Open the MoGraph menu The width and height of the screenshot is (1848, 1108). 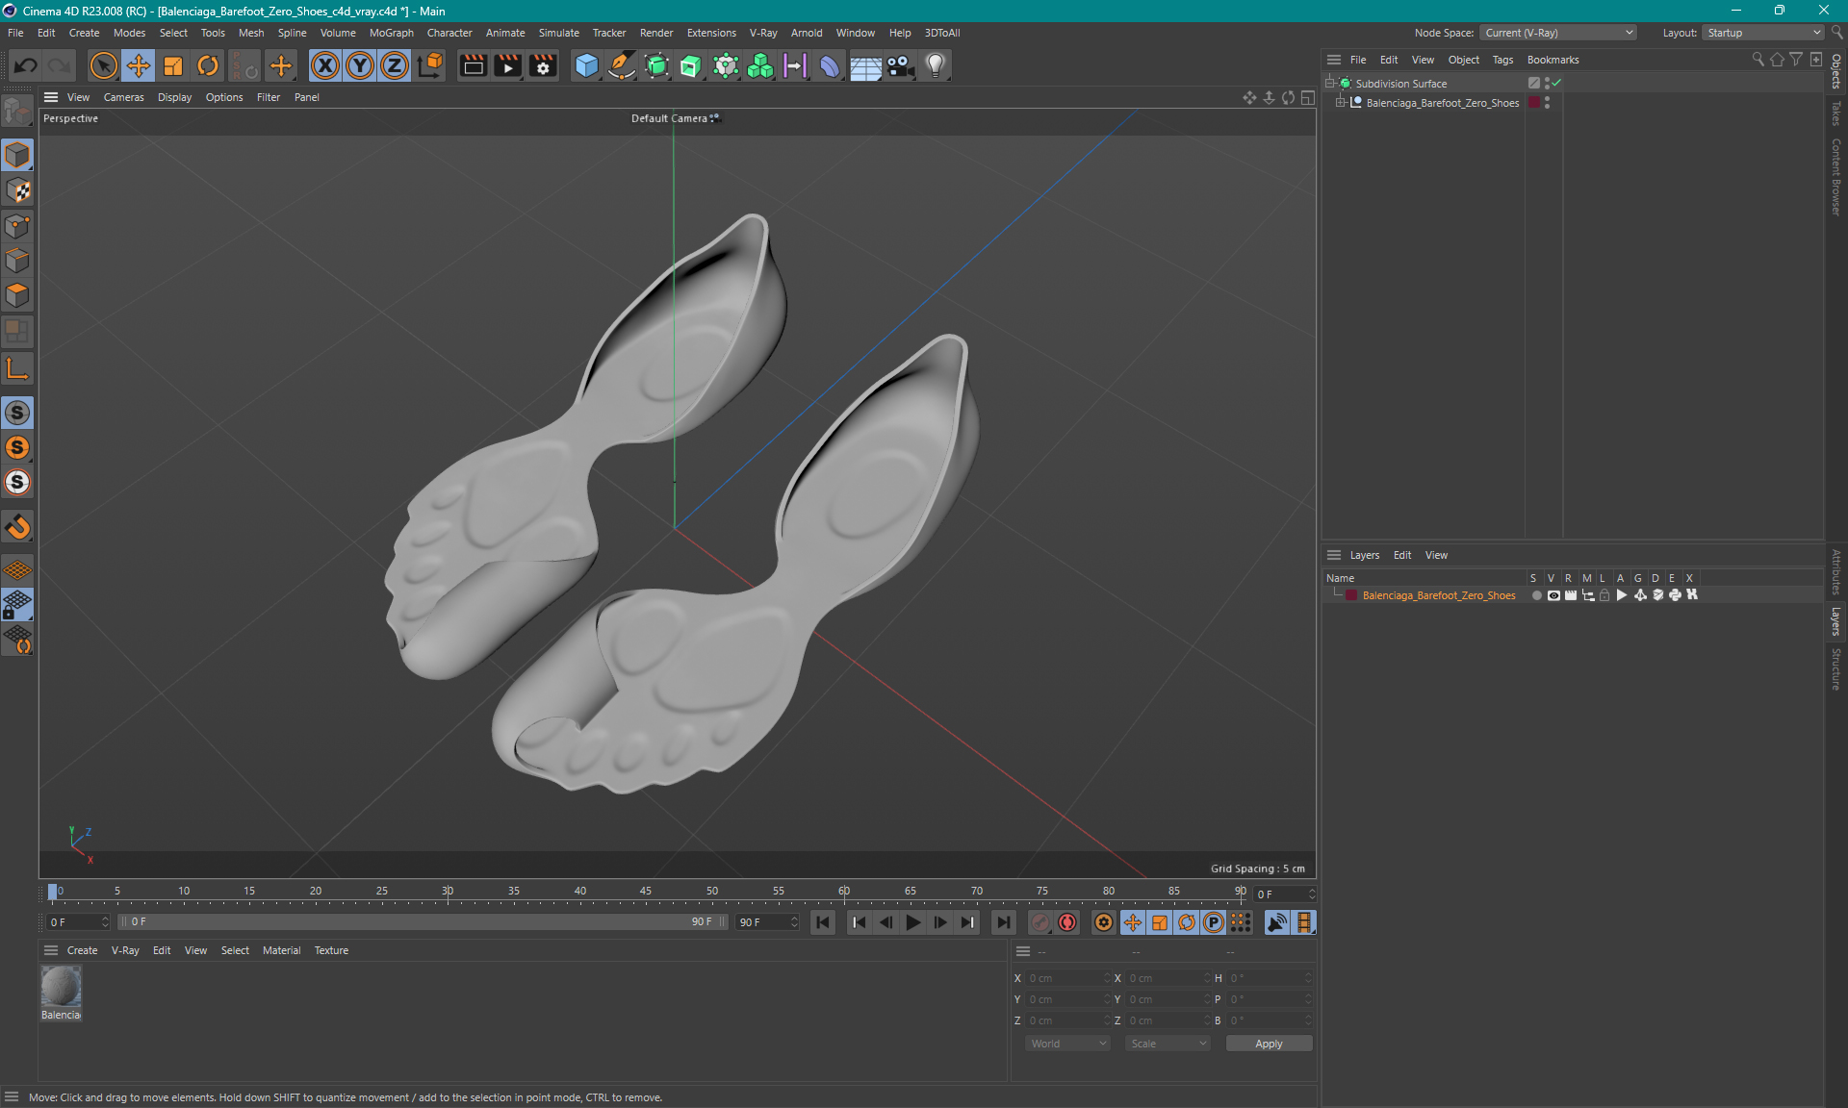[392, 33]
